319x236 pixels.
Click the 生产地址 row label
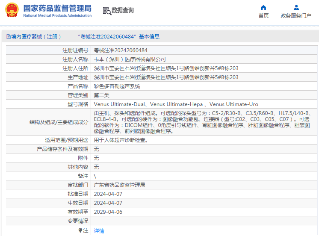tap(78, 77)
